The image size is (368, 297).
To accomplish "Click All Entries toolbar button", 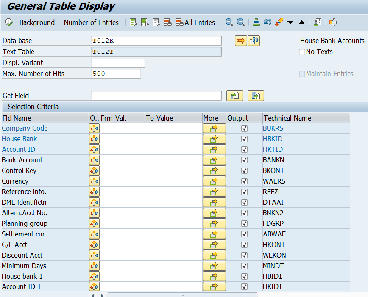I will (195, 22).
